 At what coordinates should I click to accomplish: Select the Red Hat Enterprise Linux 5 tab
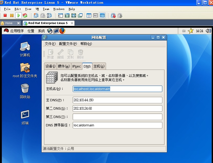click(48, 23)
